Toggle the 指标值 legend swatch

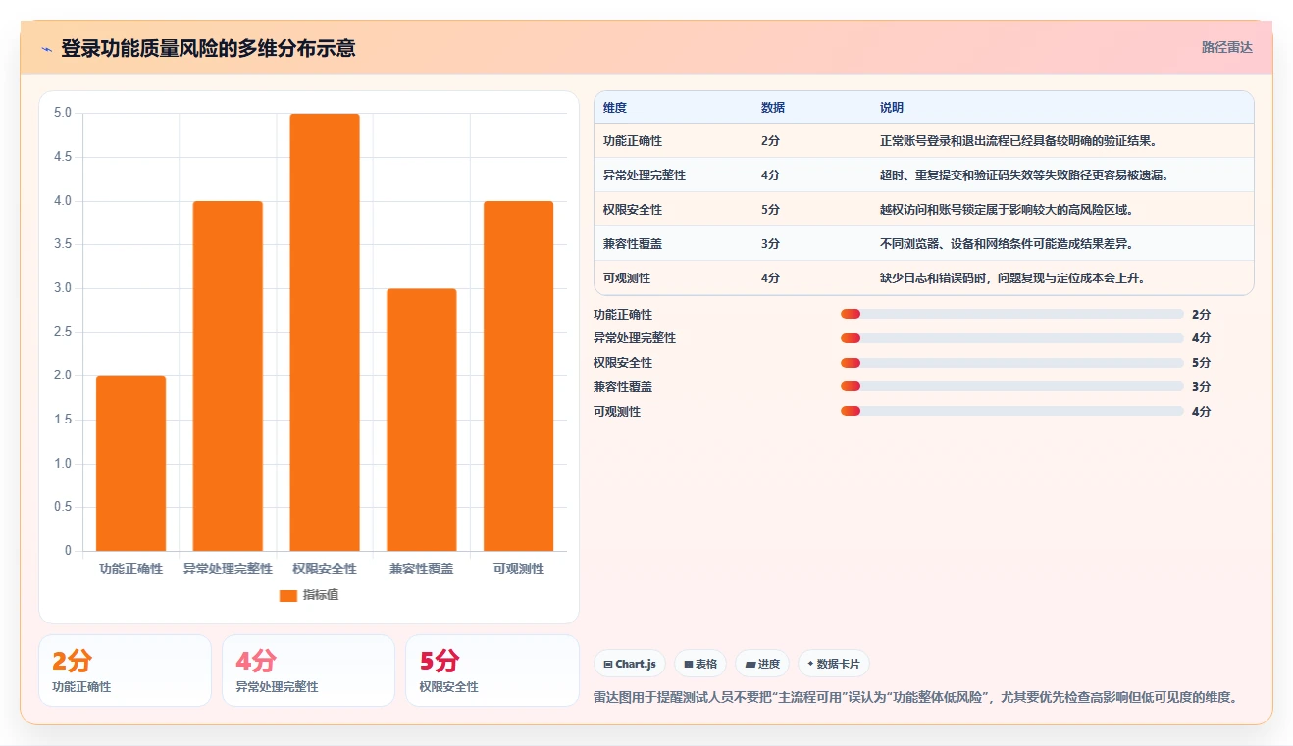tap(288, 595)
